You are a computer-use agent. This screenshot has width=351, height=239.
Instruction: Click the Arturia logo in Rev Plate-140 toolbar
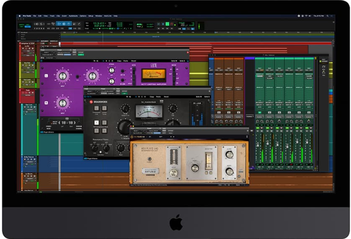[132, 137]
